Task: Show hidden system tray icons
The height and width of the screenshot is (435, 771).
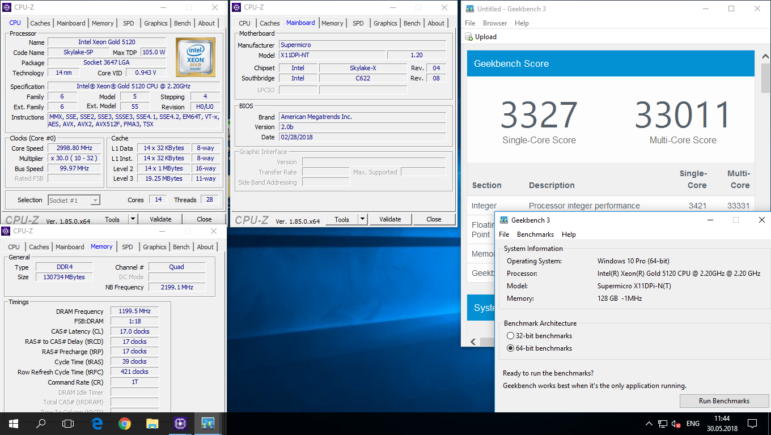Action: [649, 424]
